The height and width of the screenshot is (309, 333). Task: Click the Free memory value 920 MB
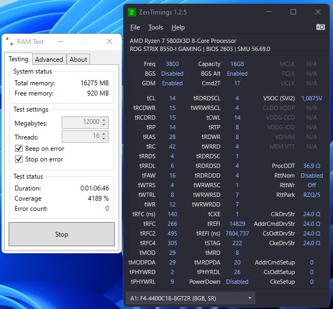pyautogui.click(x=98, y=93)
